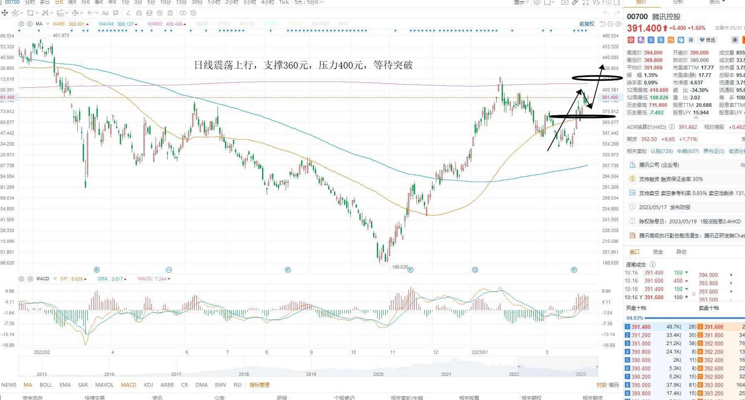Zoom in the chart with plus icon

pyautogui.click(x=618, y=24)
